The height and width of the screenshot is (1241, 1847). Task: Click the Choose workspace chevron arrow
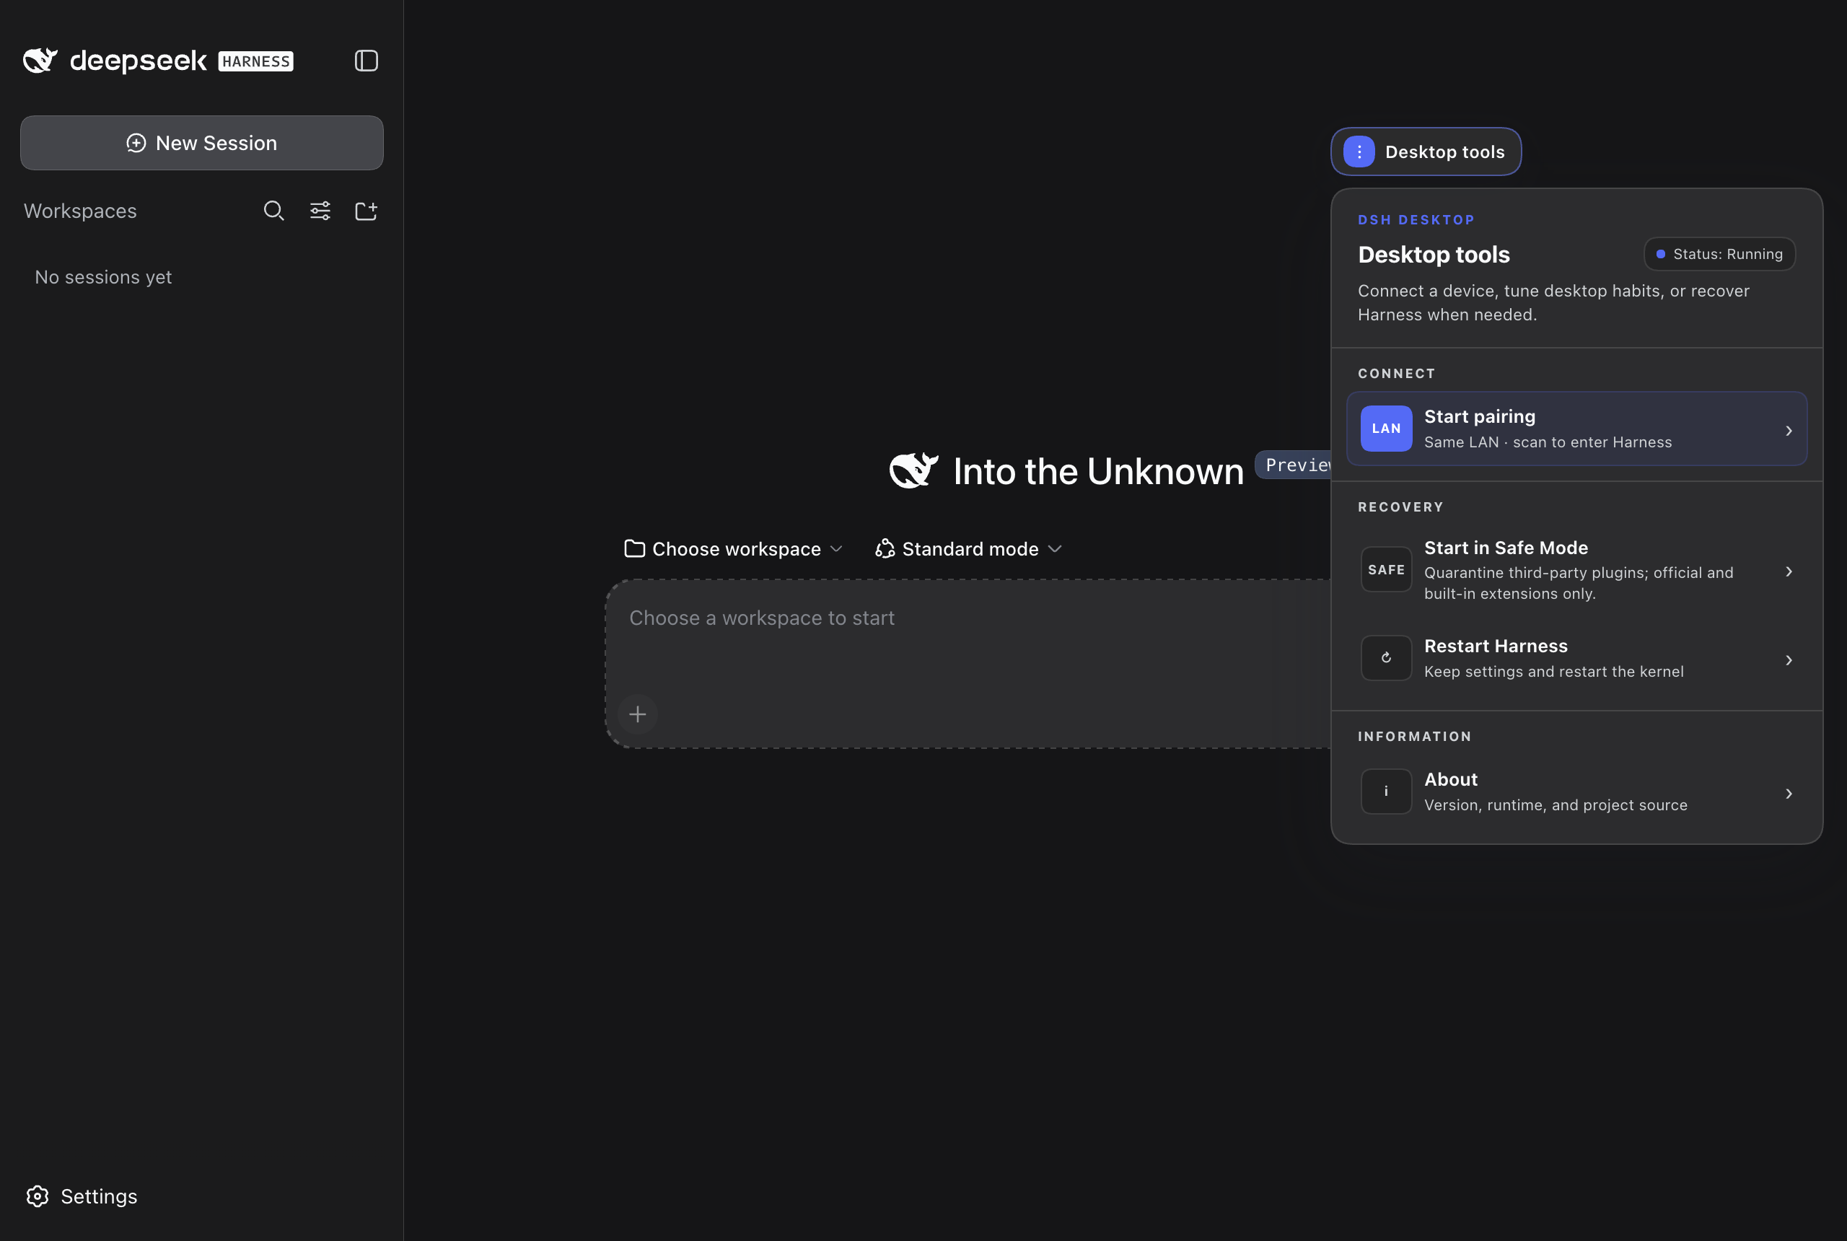pyautogui.click(x=835, y=548)
